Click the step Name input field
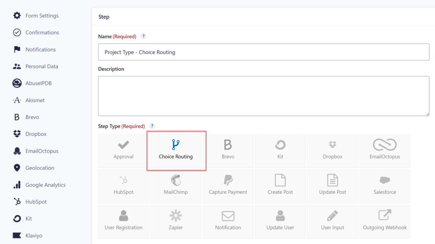 pyautogui.click(x=263, y=52)
